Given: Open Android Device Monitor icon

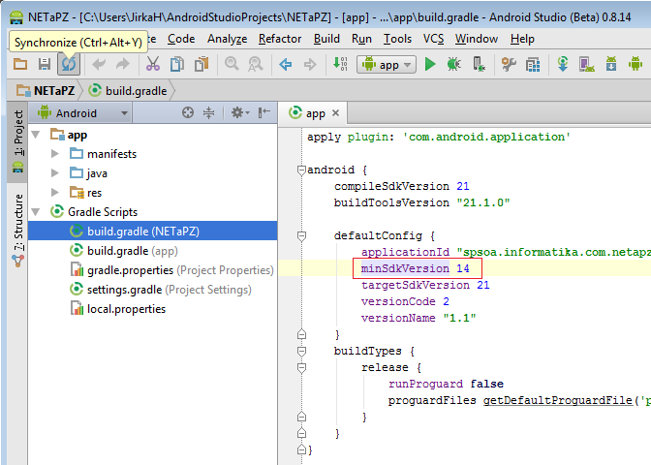Looking at the screenshot, I should 635,64.
